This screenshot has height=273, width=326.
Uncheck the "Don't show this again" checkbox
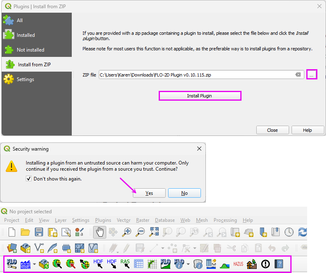29,178
